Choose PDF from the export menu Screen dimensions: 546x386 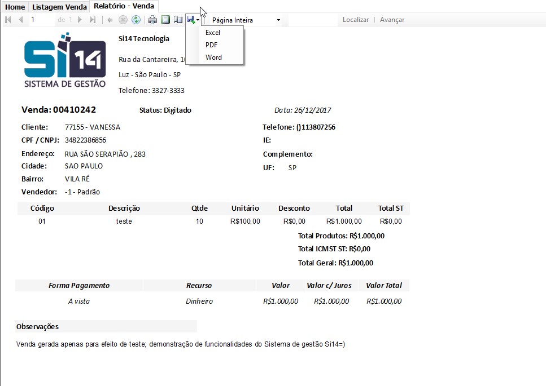[x=212, y=45]
